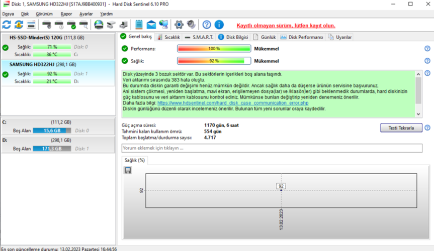Click the disk icon with green checkmark
434x251 pixels.
[71, 25]
